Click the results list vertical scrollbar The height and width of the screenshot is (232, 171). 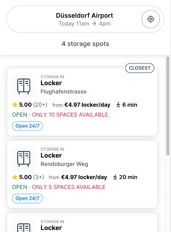pyautogui.click(x=168, y=106)
